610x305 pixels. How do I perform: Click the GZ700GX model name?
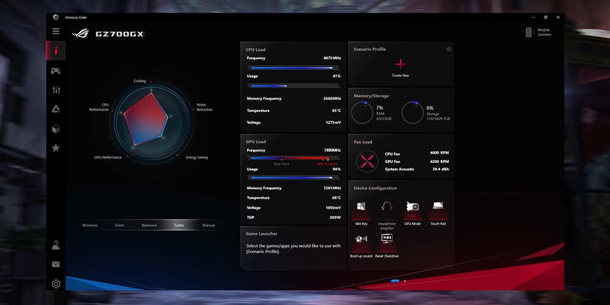click(x=120, y=34)
